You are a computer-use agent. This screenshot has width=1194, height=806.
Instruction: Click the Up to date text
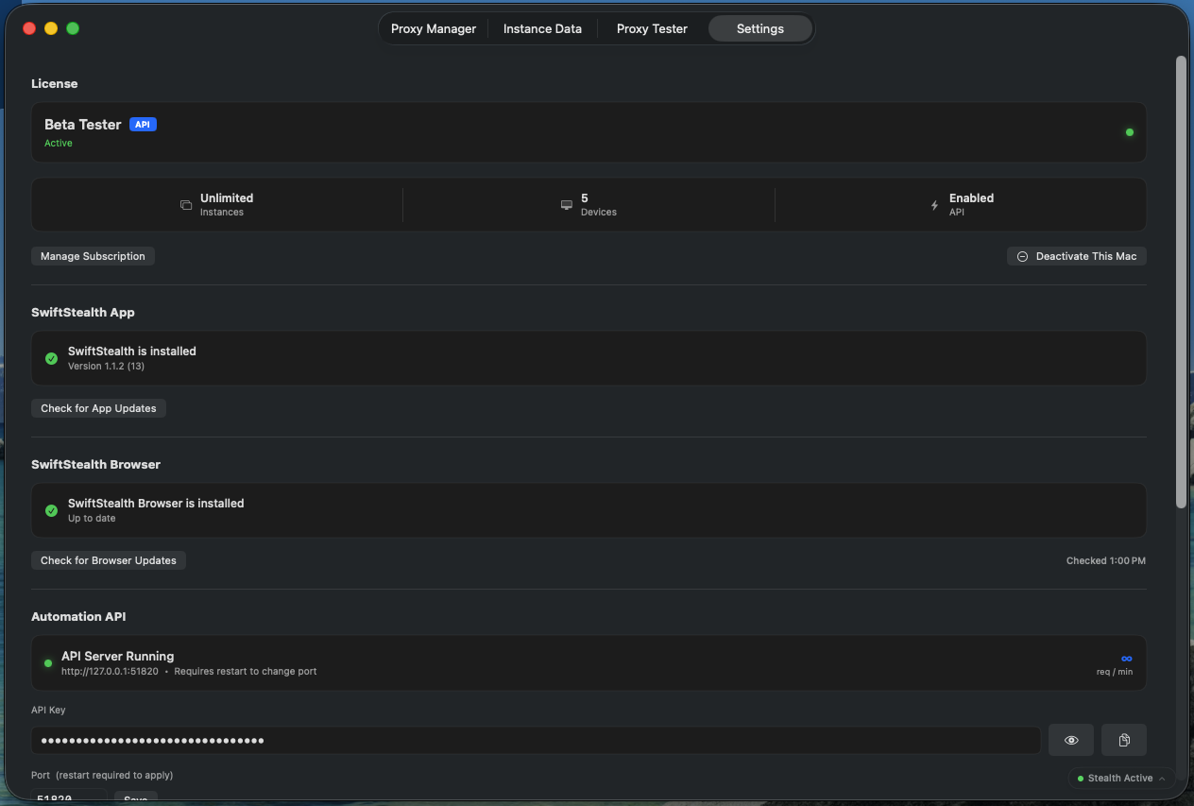point(92,518)
